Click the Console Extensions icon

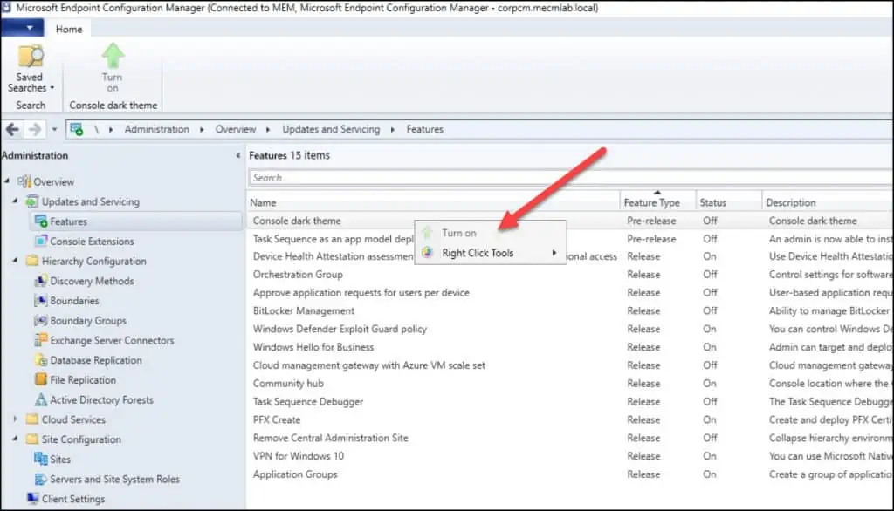[x=41, y=241]
